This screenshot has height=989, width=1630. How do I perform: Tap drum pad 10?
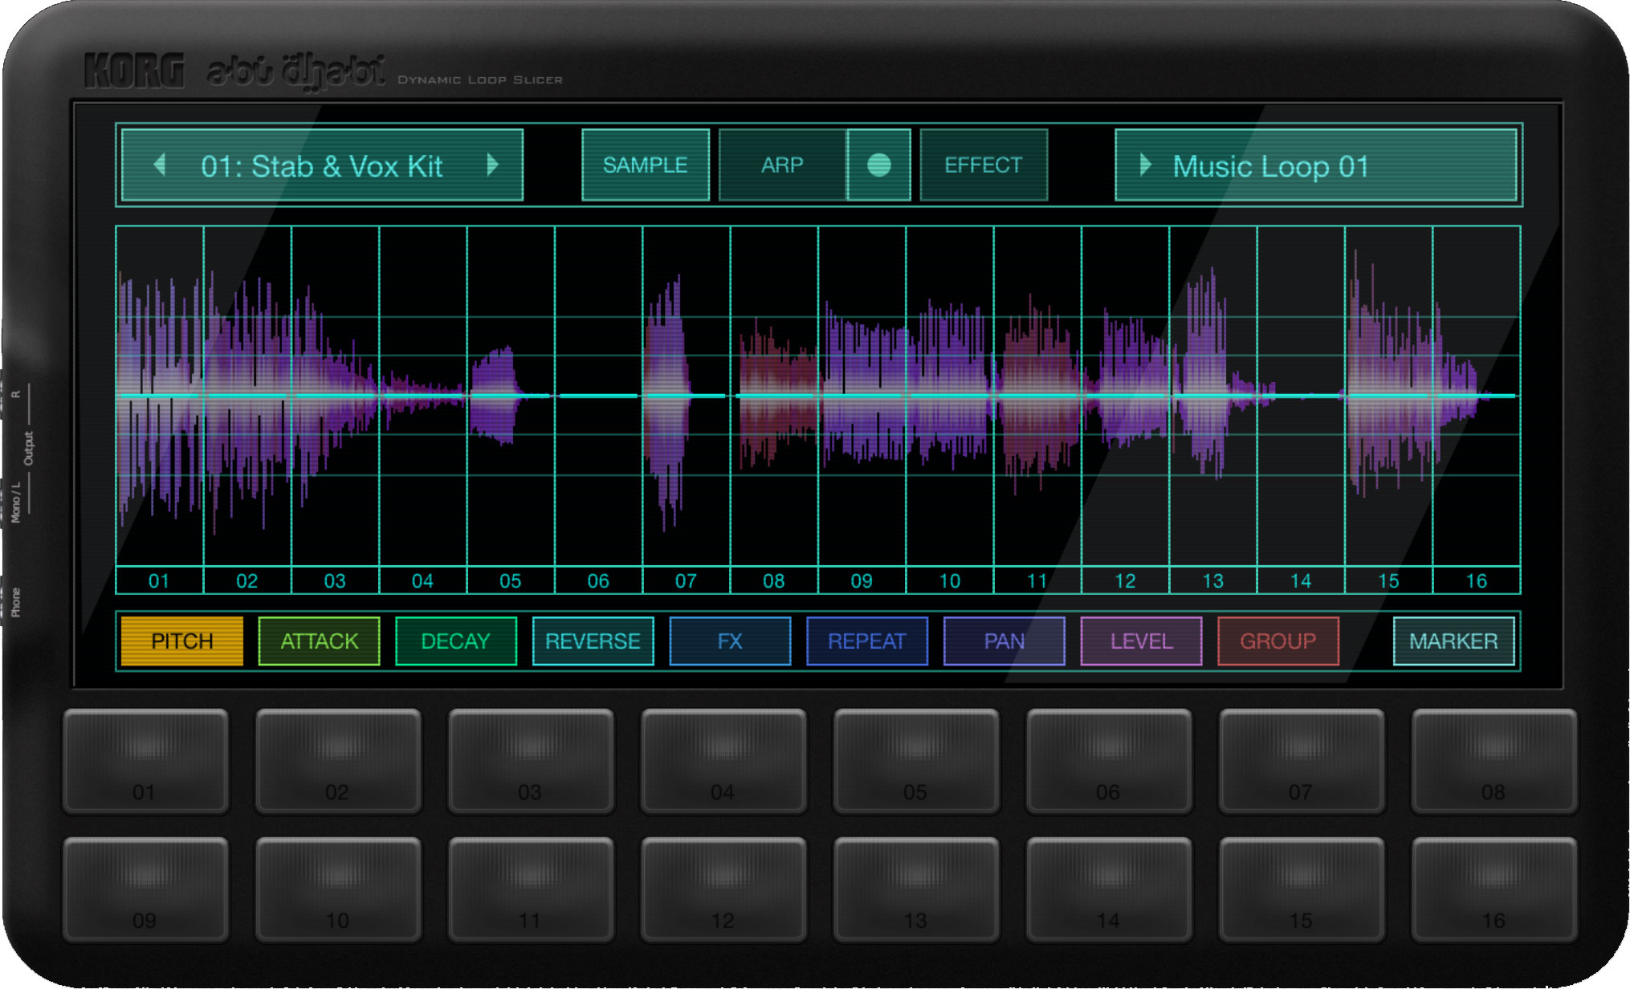(x=338, y=889)
